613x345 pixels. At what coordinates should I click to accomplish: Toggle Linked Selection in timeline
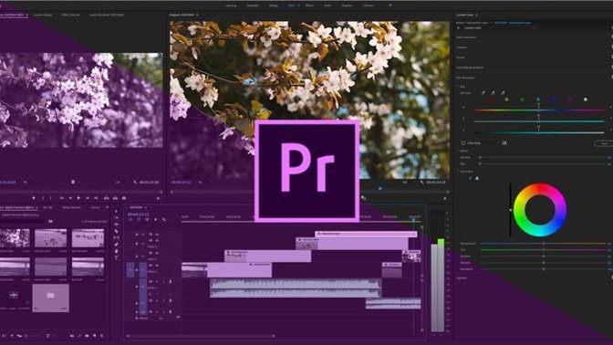click(x=147, y=219)
